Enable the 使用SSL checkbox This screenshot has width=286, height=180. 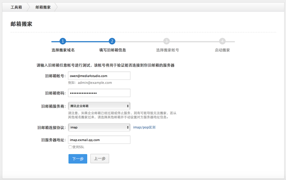tap(70, 147)
